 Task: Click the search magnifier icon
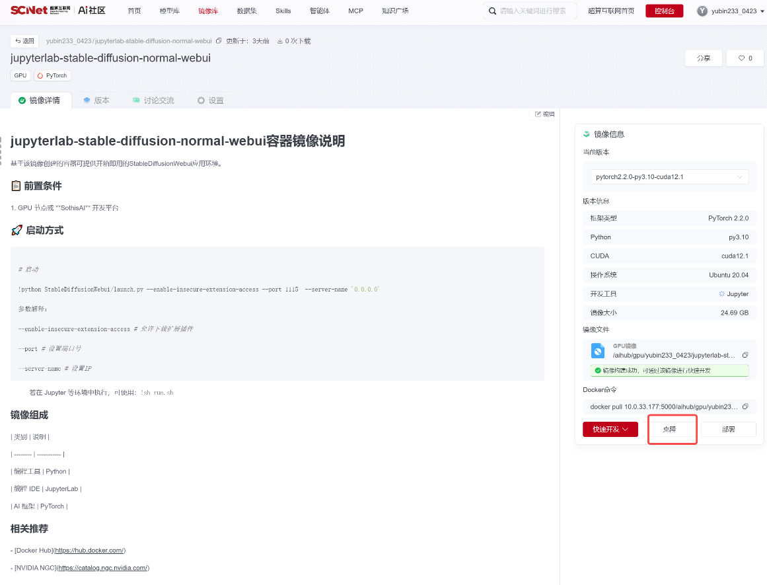tap(492, 11)
